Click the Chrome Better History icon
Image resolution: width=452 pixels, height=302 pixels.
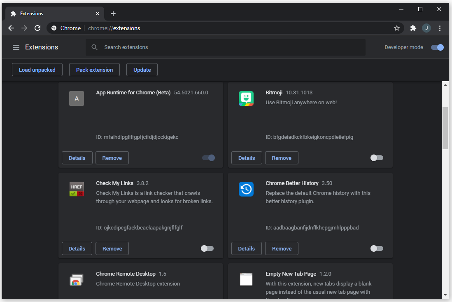click(246, 189)
